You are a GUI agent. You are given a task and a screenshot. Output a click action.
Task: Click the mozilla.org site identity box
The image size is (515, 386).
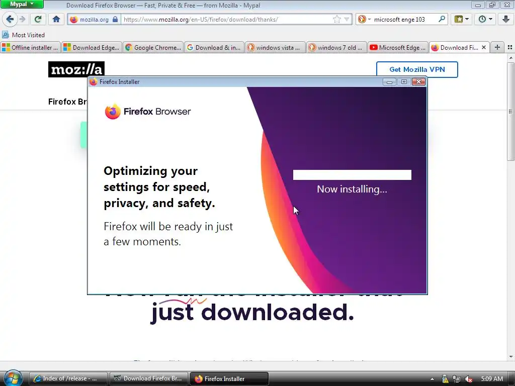click(94, 20)
